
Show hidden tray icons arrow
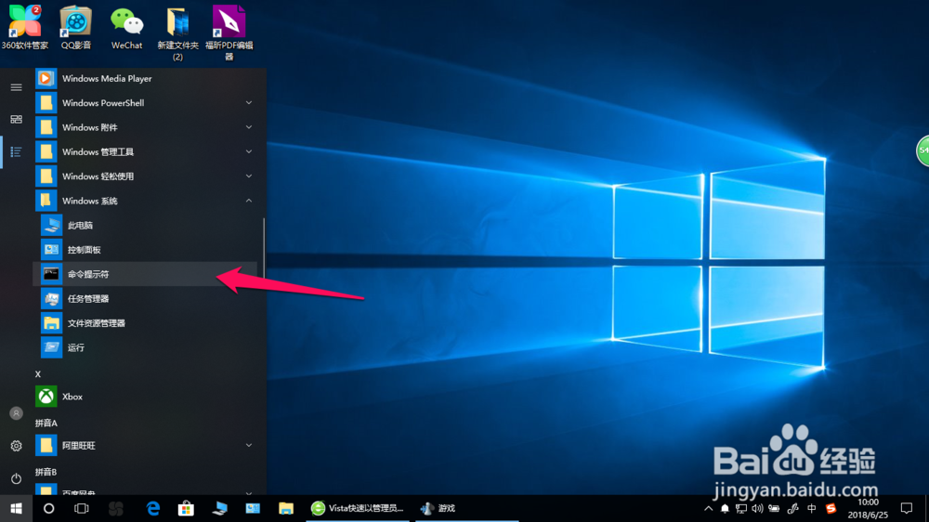[708, 508]
